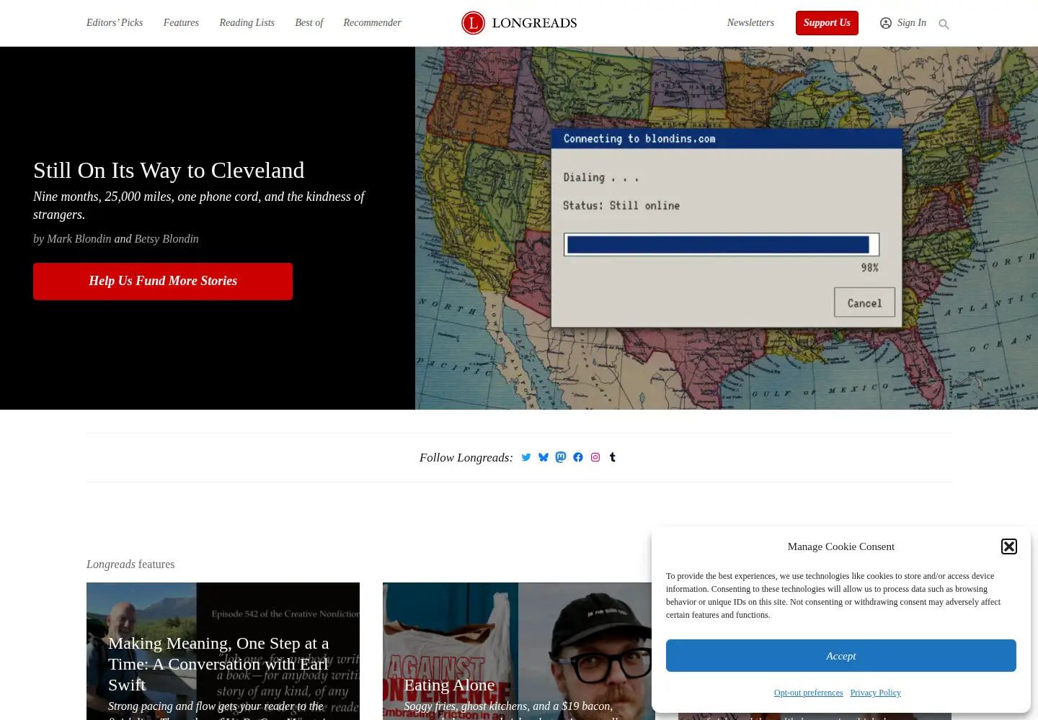The height and width of the screenshot is (720, 1038).
Task: Open Longreads Bluesky butterfly icon
Action: [544, 457]
